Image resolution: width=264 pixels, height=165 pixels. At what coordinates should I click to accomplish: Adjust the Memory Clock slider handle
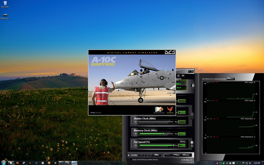(163, 134)
